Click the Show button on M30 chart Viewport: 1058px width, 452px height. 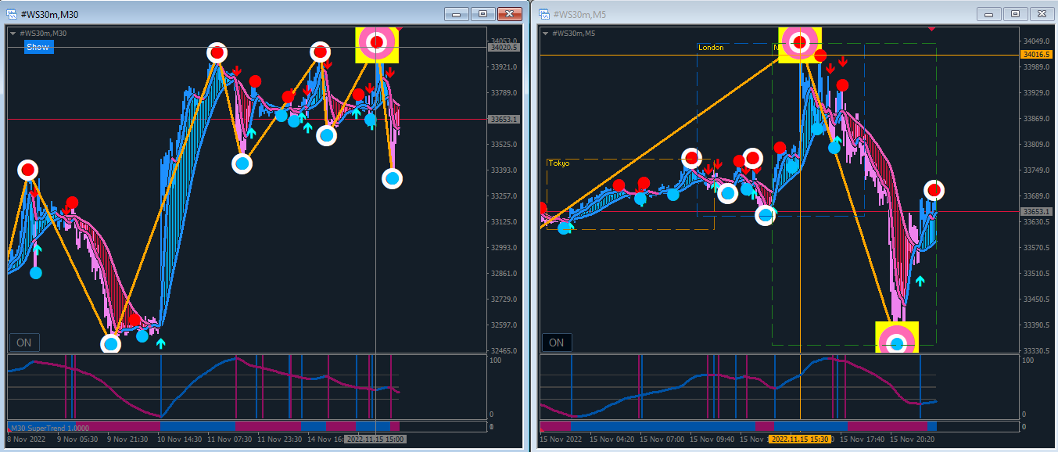(x=38, y=47)
